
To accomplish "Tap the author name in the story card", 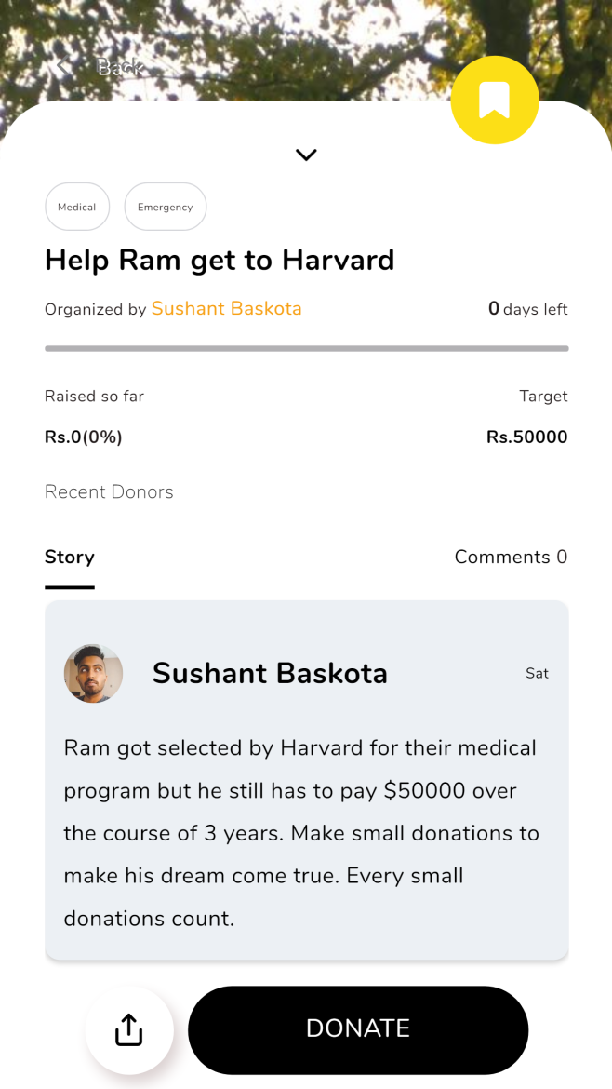I will click(x=270, y=673).
